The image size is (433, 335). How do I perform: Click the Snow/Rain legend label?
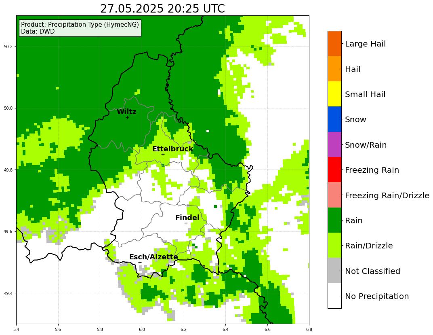[x=366, y=145]
